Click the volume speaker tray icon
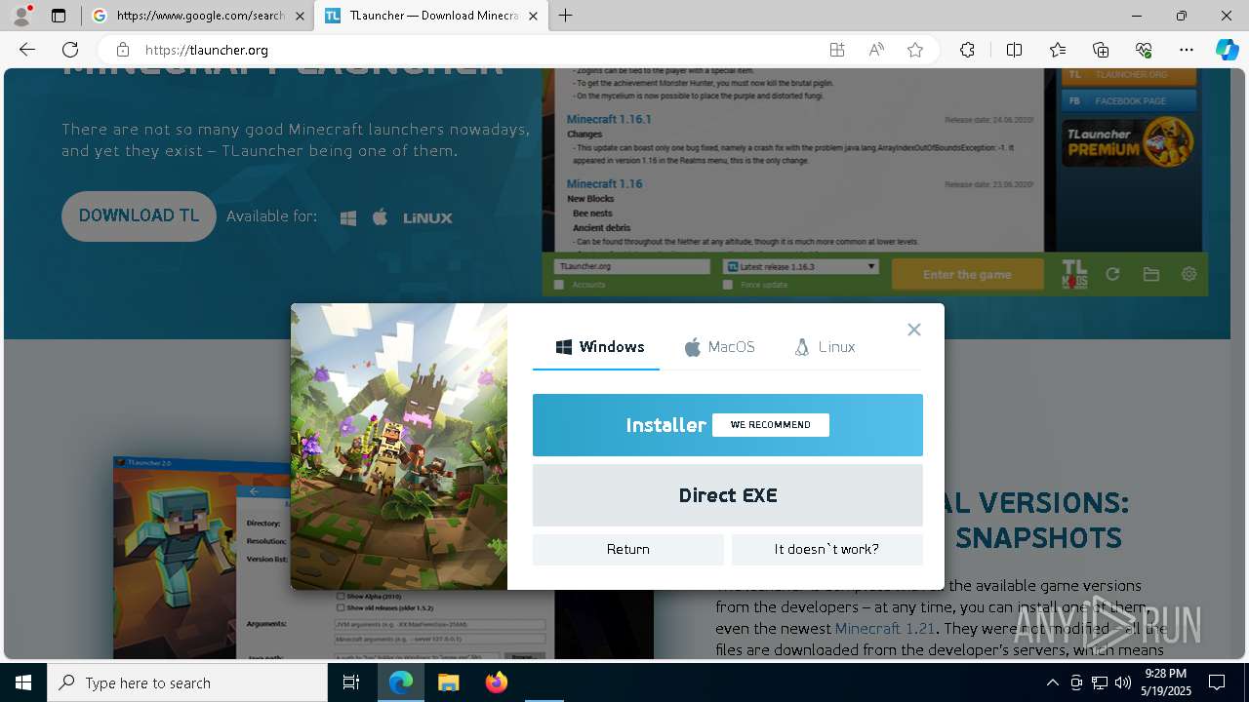 click(1123, 682)
